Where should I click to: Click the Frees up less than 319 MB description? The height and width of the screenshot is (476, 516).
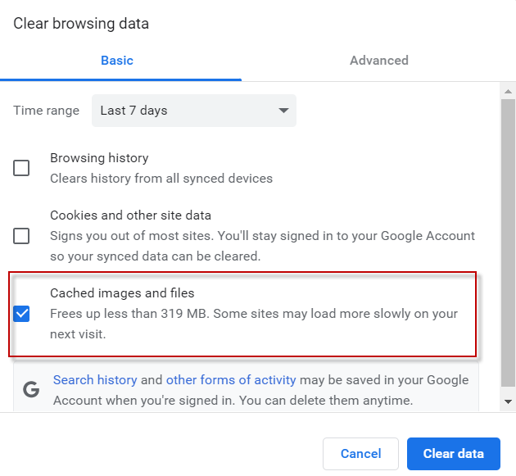[x=254, y=324]
